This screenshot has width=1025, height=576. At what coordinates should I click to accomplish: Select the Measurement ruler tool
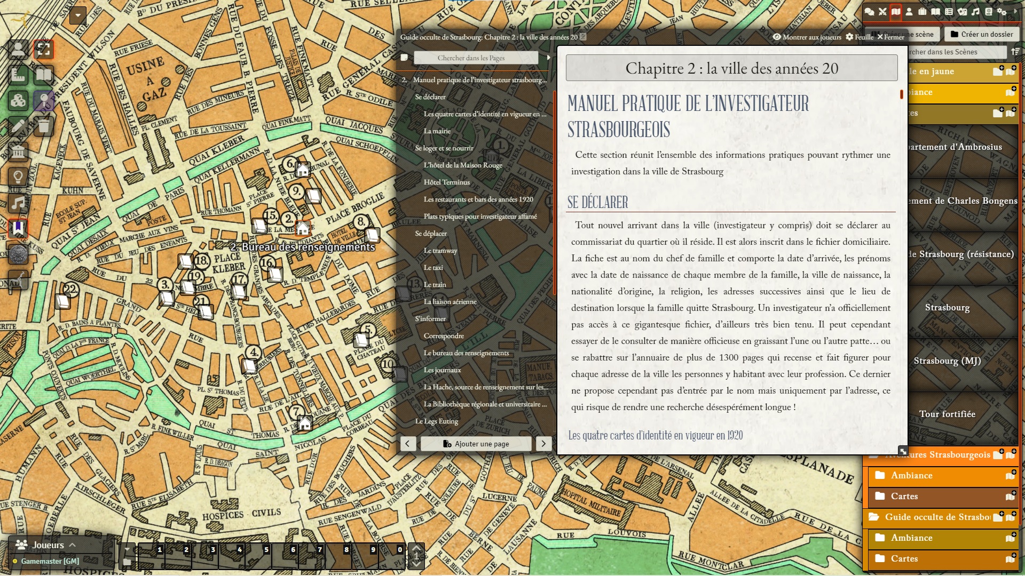pyautogui.click(x=18, y=75)
